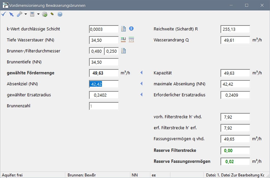Click the gear with green arrow icon
The height and width of the screenshot is (178, 270).
tap(45, 14)
